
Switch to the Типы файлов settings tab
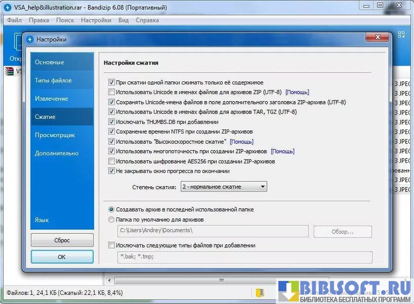click(x=53, y=80)
